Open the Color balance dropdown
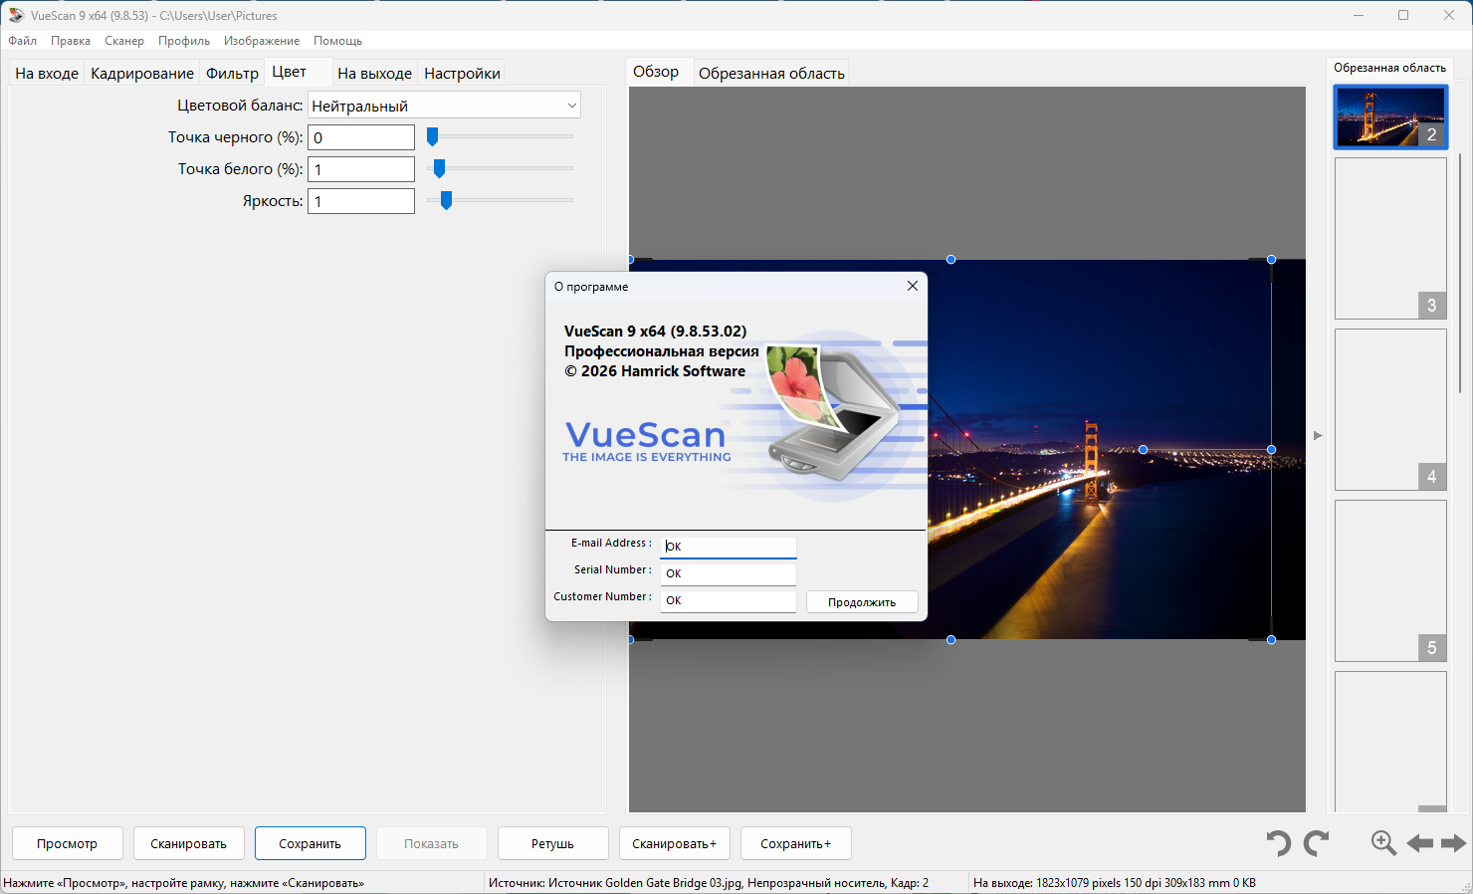The width and height of the screenshot is (1473, 894). tap(444, 106)
